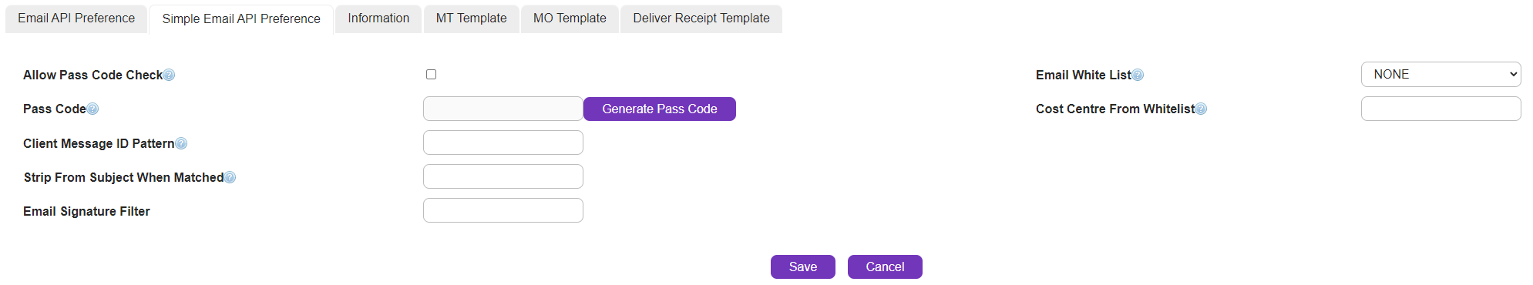1533x285 pixels.
Task: Focus the Pass Code text field
Action: (x=503, y=109)
